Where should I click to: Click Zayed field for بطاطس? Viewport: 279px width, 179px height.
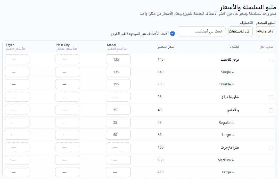(x=17, y=110)
